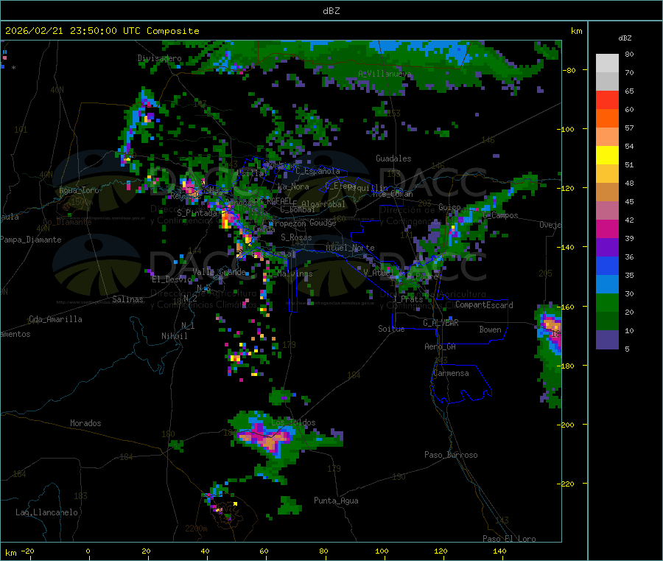Image resolution: width=663 pixels, height=561 pixels.
Task: Click the Soitue map label
Action: tap(391, 329)
